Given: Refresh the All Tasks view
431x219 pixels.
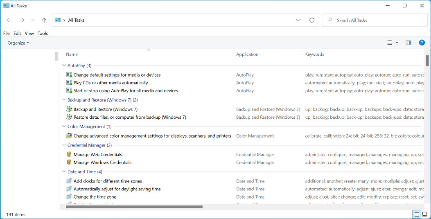Looking at the screenshot, I should pyautogui.click(x=312, y=20).
